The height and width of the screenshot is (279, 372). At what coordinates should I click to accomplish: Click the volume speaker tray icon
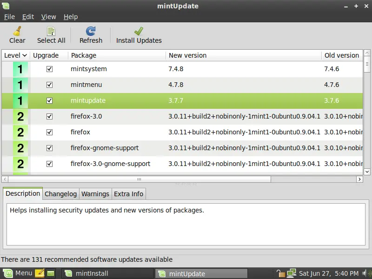tap(366, 273)
